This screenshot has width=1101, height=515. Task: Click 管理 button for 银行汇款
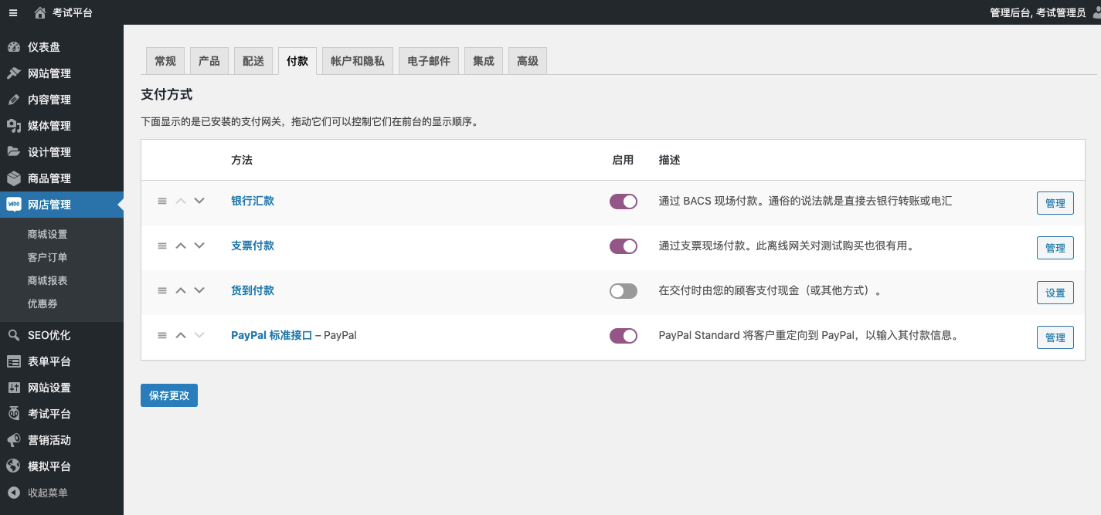(x=1055, y=203)
